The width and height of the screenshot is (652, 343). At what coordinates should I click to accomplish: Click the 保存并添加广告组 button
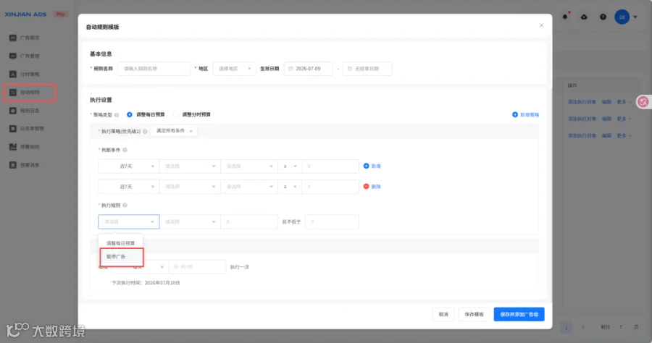click(519, 314)
